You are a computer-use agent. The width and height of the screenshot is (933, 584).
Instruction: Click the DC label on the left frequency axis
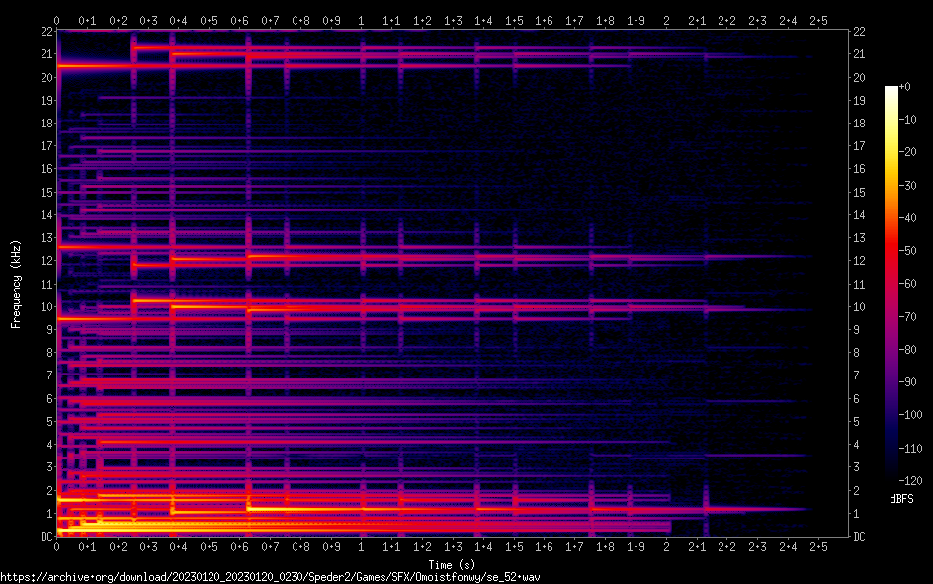(46, 537)
